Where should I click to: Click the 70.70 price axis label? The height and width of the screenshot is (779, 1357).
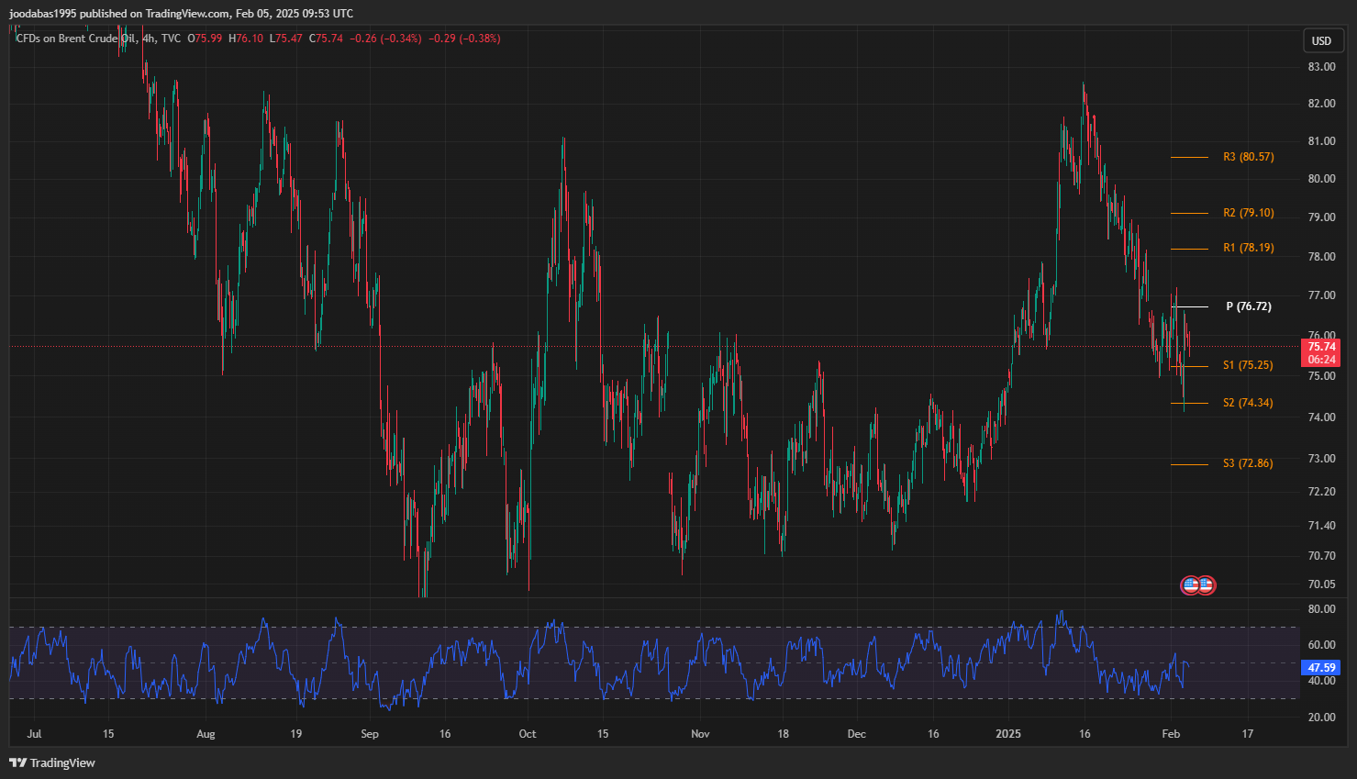1321,556
